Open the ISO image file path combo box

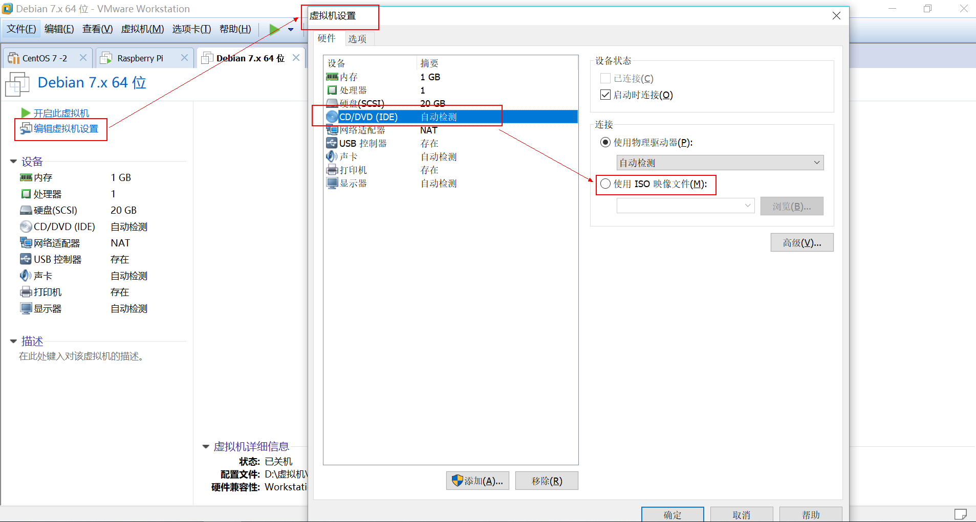point(685,206)
